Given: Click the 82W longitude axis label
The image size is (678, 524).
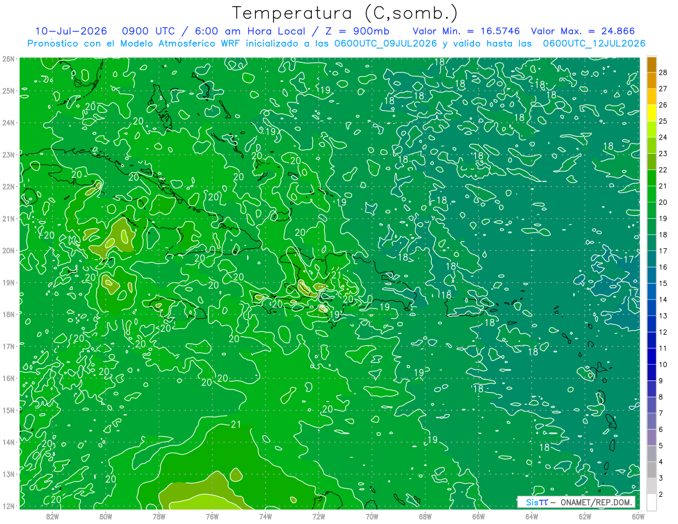Looking at the screenshot, I should click(x=52, y=516).
